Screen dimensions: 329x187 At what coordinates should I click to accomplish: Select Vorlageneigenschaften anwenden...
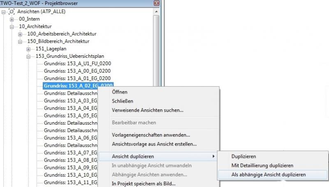[151, 135]
